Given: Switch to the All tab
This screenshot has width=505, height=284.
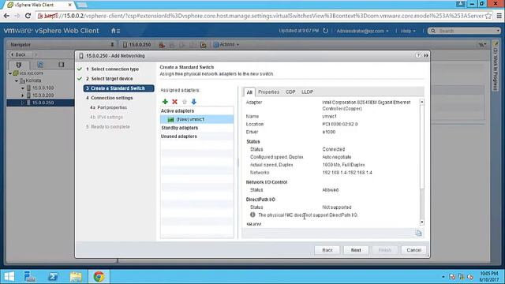Looking at the screenshot, I should coord(249,92).
